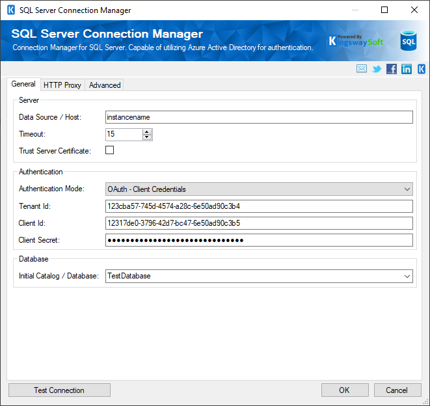Click the SQL database icon in the header
430x406 pixels.
[x=409, y=41]
